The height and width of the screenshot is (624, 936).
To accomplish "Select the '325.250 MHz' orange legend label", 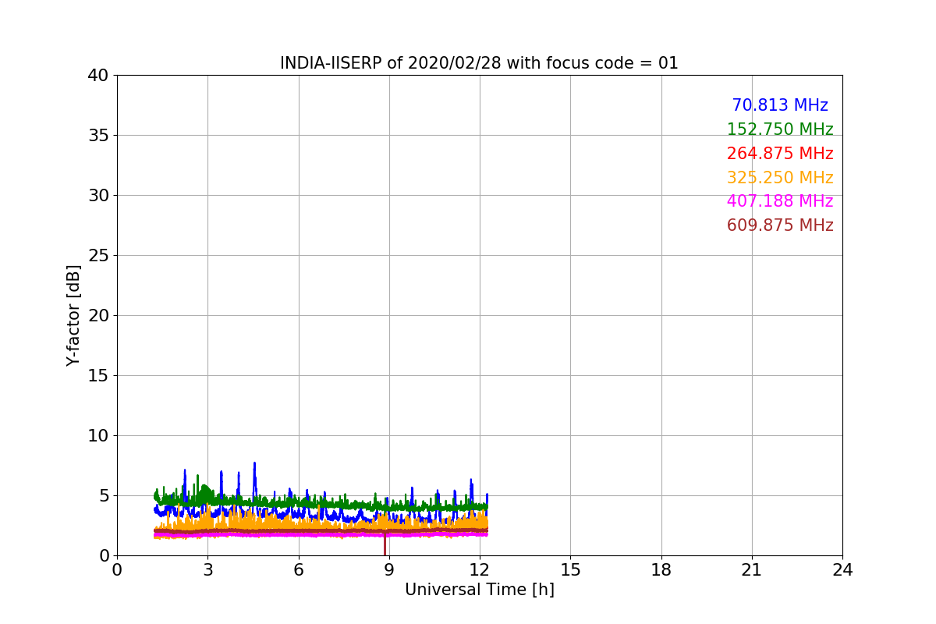I will coord(780,178).
